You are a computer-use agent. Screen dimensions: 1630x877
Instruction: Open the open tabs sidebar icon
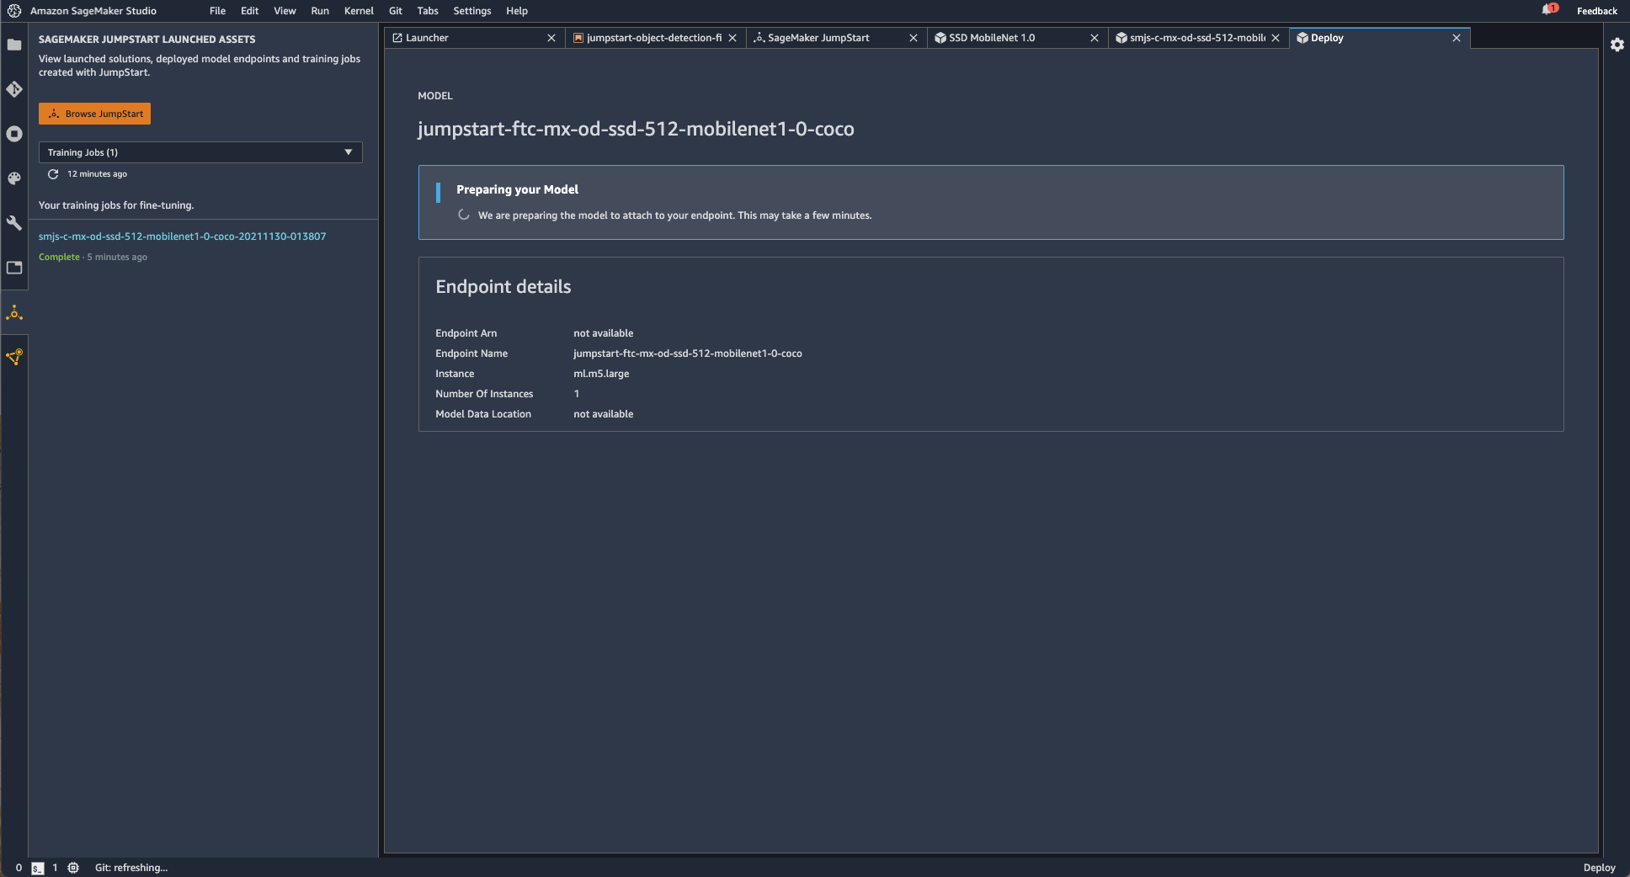pos(14,268)
